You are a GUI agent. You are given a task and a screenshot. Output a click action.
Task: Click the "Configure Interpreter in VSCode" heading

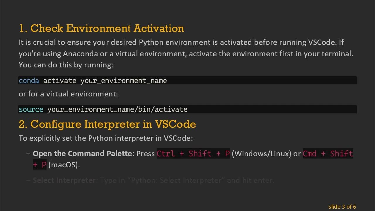click(107, 124)
